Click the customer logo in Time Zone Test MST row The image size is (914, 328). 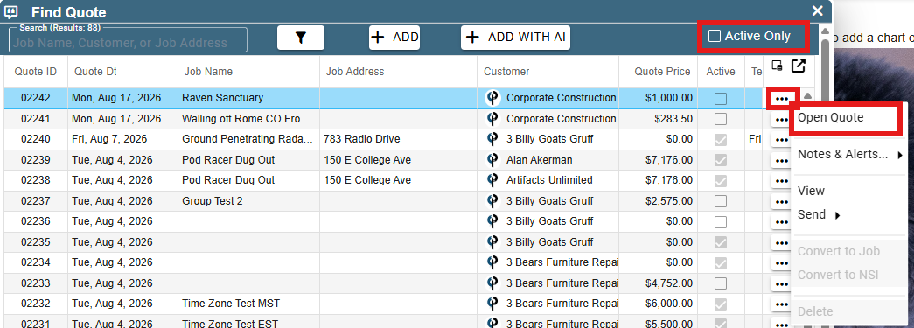point(492,304)
